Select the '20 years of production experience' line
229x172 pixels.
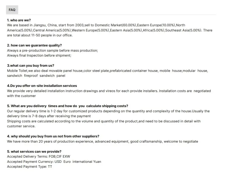pyautogui.click(x=102, y=141)
